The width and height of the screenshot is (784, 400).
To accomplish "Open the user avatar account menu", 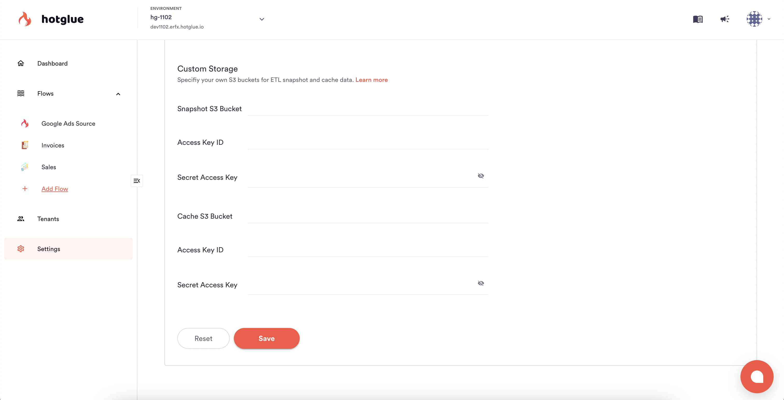I will [x=754, y=19].
